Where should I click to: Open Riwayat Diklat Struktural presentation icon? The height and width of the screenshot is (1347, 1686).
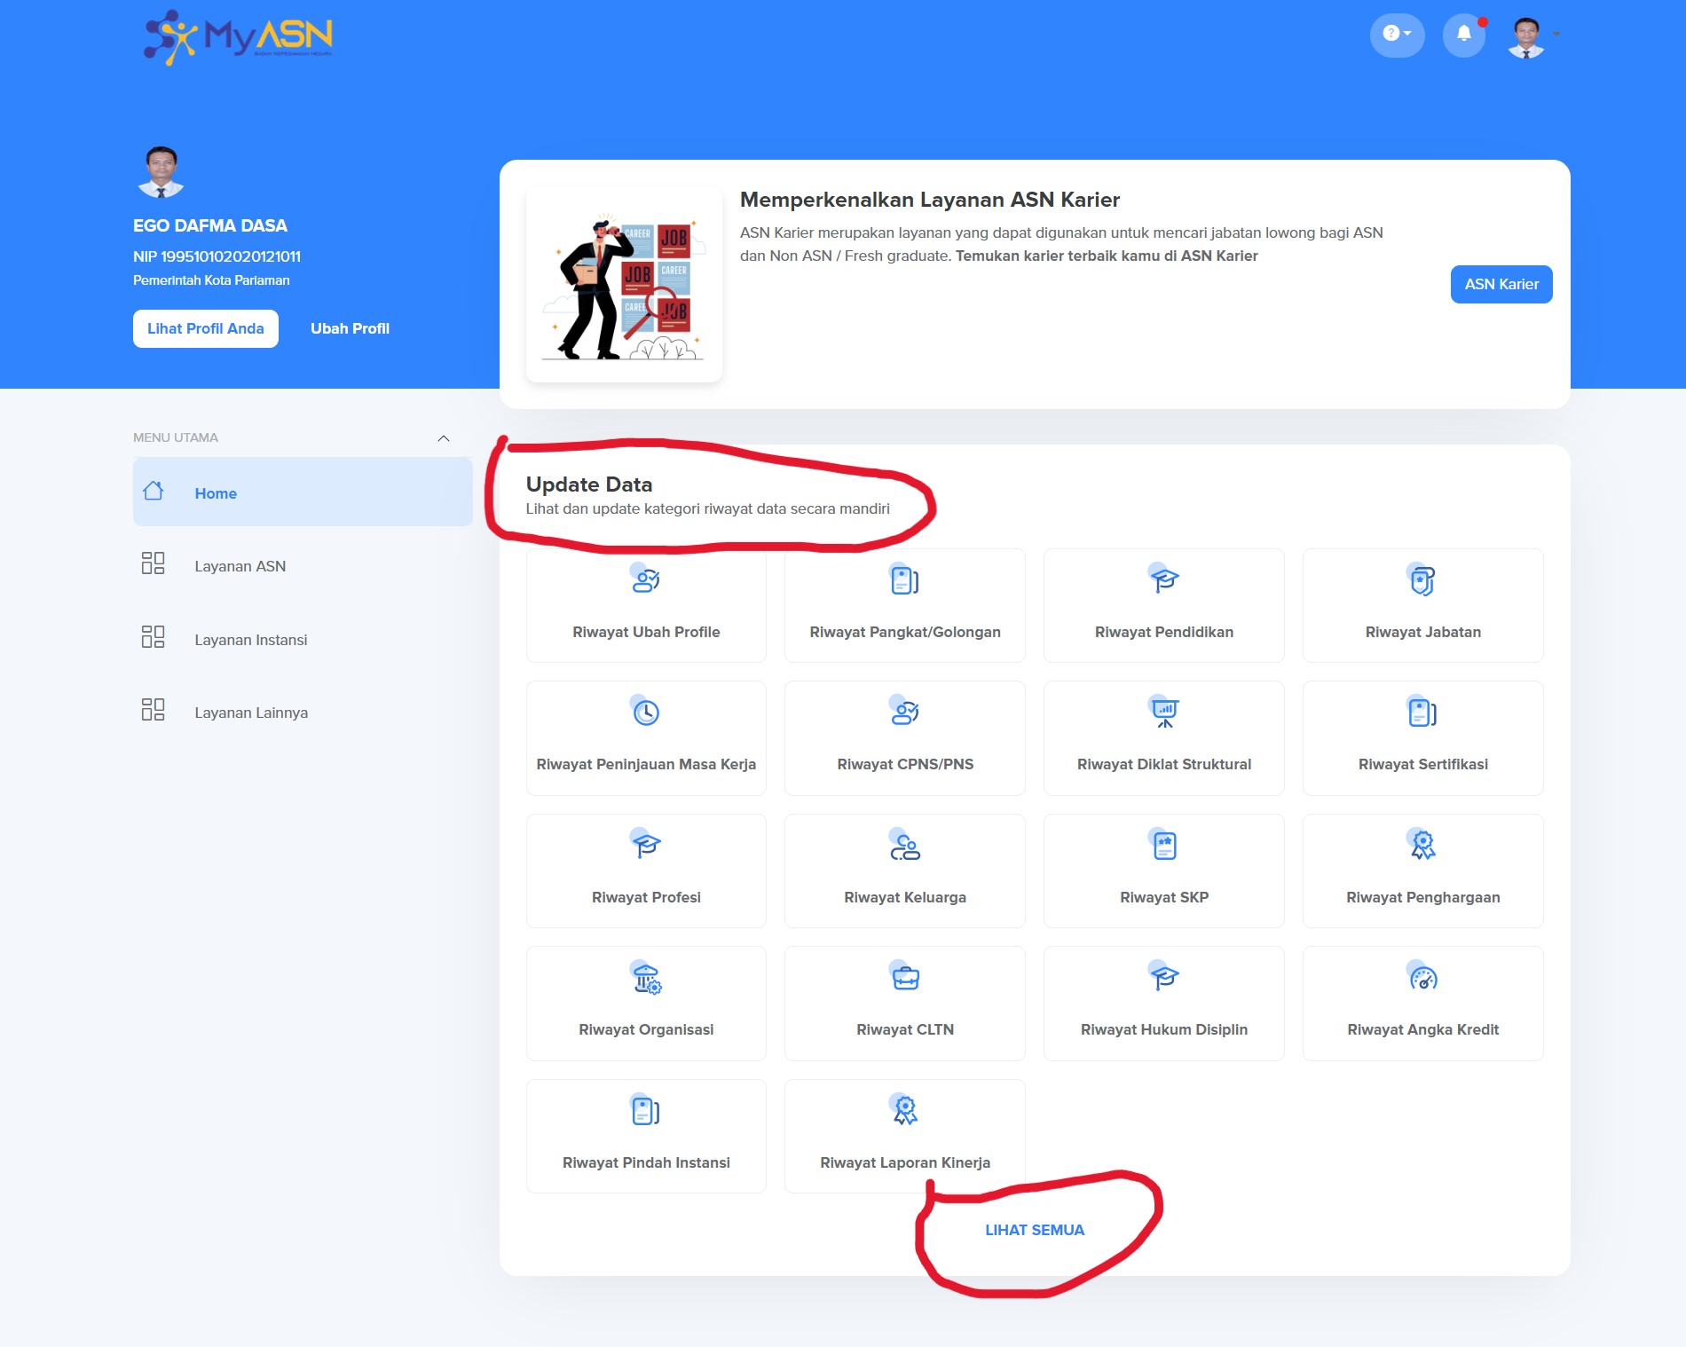pyautogui.click(x=1163, y=712)
